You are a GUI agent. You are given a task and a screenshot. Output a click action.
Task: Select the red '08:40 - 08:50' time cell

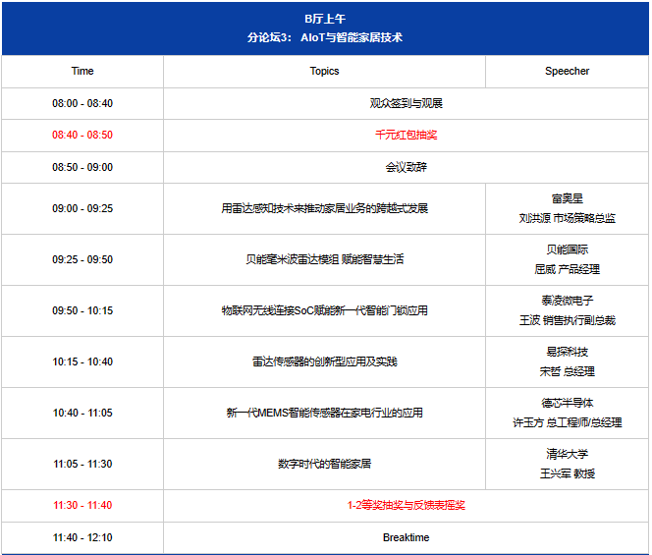click(82, 135)
